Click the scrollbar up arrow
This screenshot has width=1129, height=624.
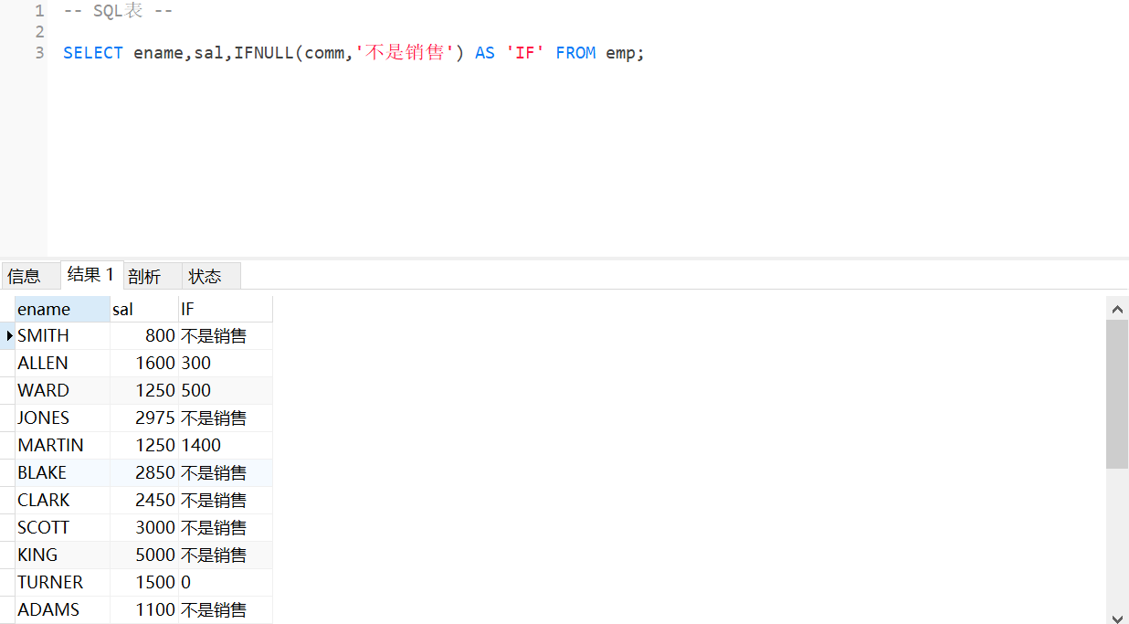click(x=1117, y=310)
